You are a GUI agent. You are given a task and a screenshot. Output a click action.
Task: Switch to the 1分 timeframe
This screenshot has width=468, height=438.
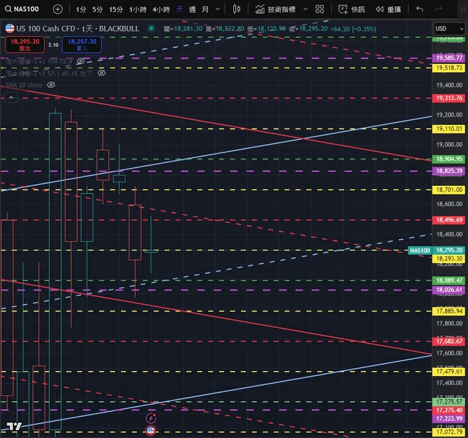point(80,9)
